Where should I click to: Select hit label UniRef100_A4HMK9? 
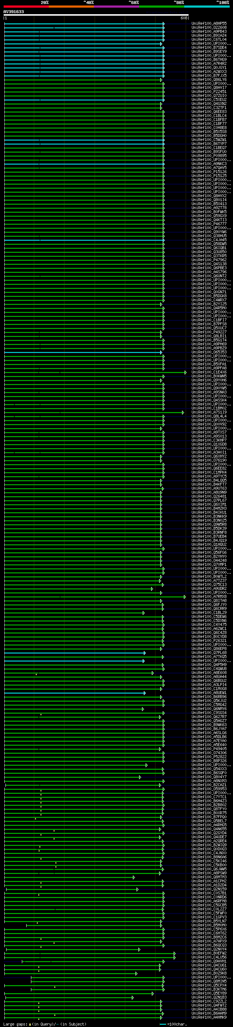point(209,1018)
